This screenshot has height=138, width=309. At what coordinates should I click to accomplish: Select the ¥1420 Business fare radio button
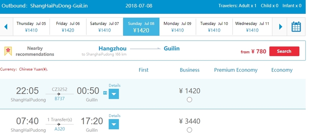pyautogui.click(x=190, y=100)
